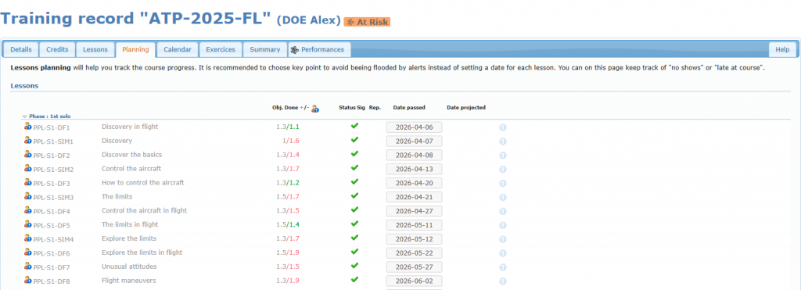Click the info icon for 2026-04-27 row

(503, 211)
